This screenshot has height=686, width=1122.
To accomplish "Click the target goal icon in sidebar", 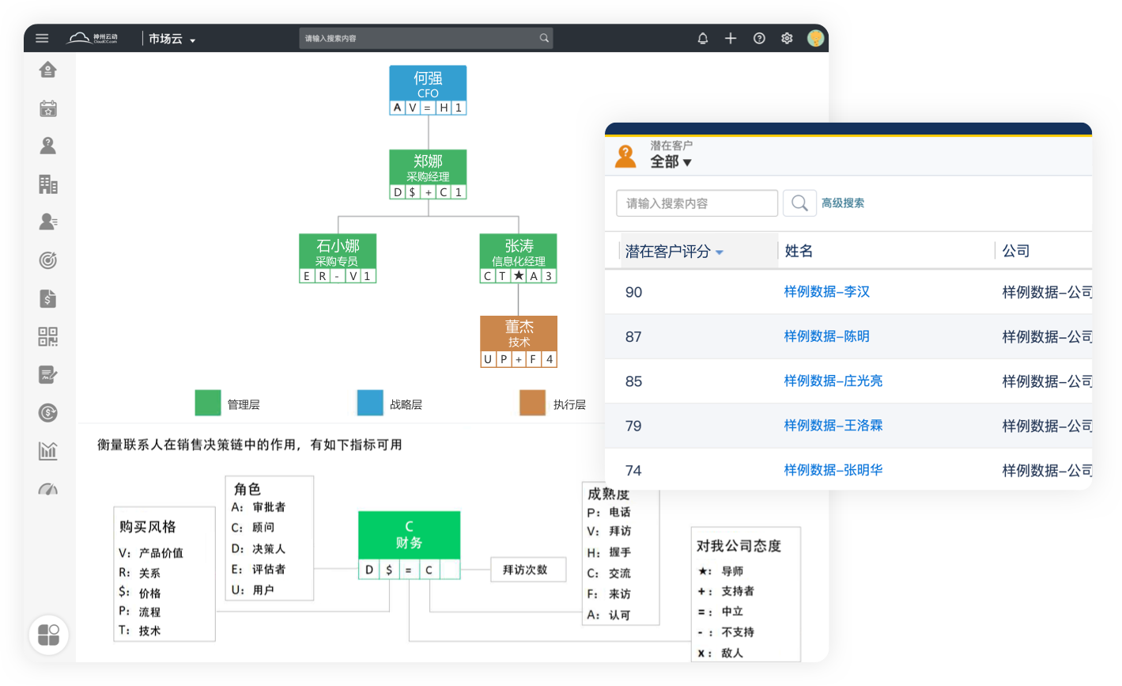I will 48,260.
